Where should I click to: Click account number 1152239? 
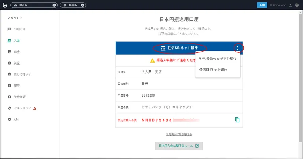[x=148, y=96]
